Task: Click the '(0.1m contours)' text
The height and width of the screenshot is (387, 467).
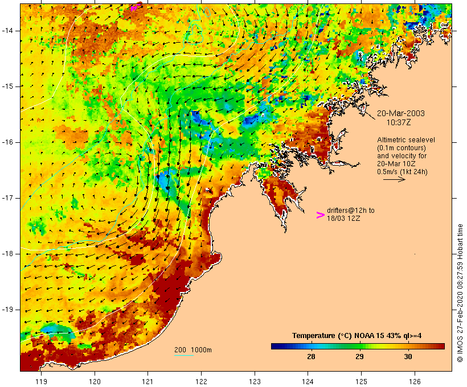Action: (x=402, y=148)
